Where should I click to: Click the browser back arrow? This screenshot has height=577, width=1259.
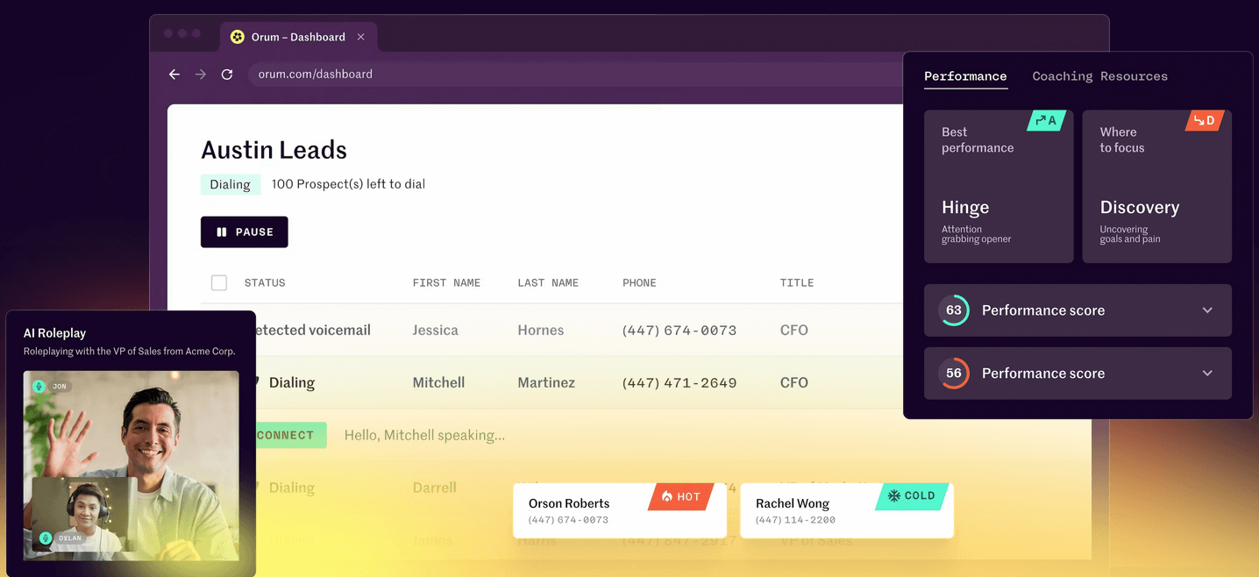174,75
